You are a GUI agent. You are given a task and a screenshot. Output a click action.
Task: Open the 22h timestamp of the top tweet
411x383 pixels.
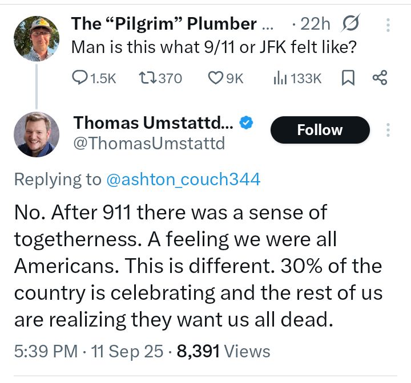coord(315,24)
